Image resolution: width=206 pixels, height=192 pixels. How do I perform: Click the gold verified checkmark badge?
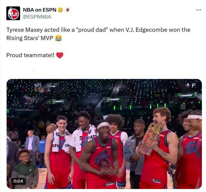[x=60, y=10]
